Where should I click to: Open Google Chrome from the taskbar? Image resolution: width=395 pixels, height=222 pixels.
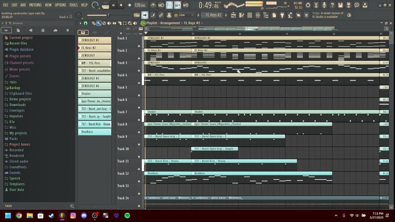(x=19, y=216)
